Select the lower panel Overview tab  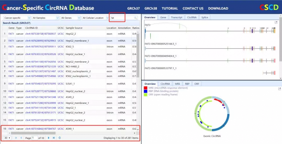point(150,84)
